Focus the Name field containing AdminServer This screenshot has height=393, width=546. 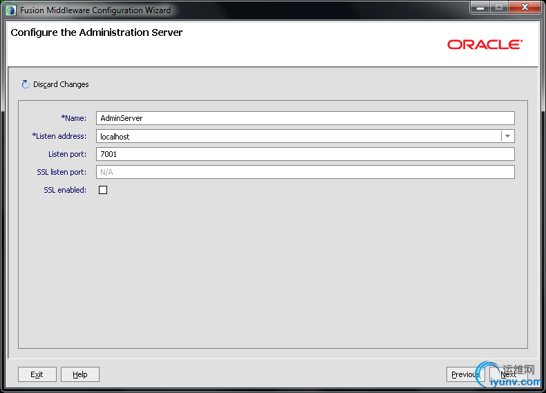coord(305,118)
